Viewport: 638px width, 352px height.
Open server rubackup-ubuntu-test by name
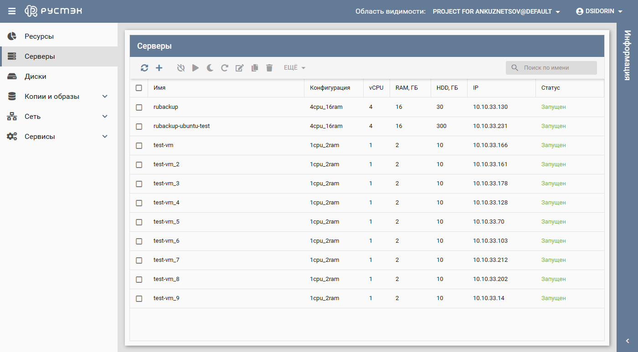point(181,126)
